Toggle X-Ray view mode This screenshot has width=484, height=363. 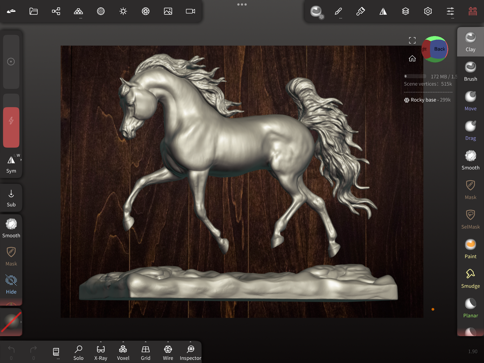point(100,353)
